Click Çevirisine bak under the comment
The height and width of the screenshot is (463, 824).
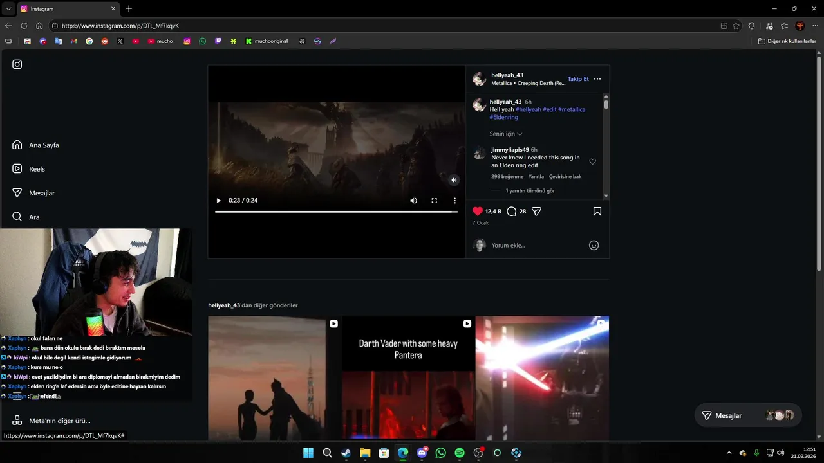(565, 176)
